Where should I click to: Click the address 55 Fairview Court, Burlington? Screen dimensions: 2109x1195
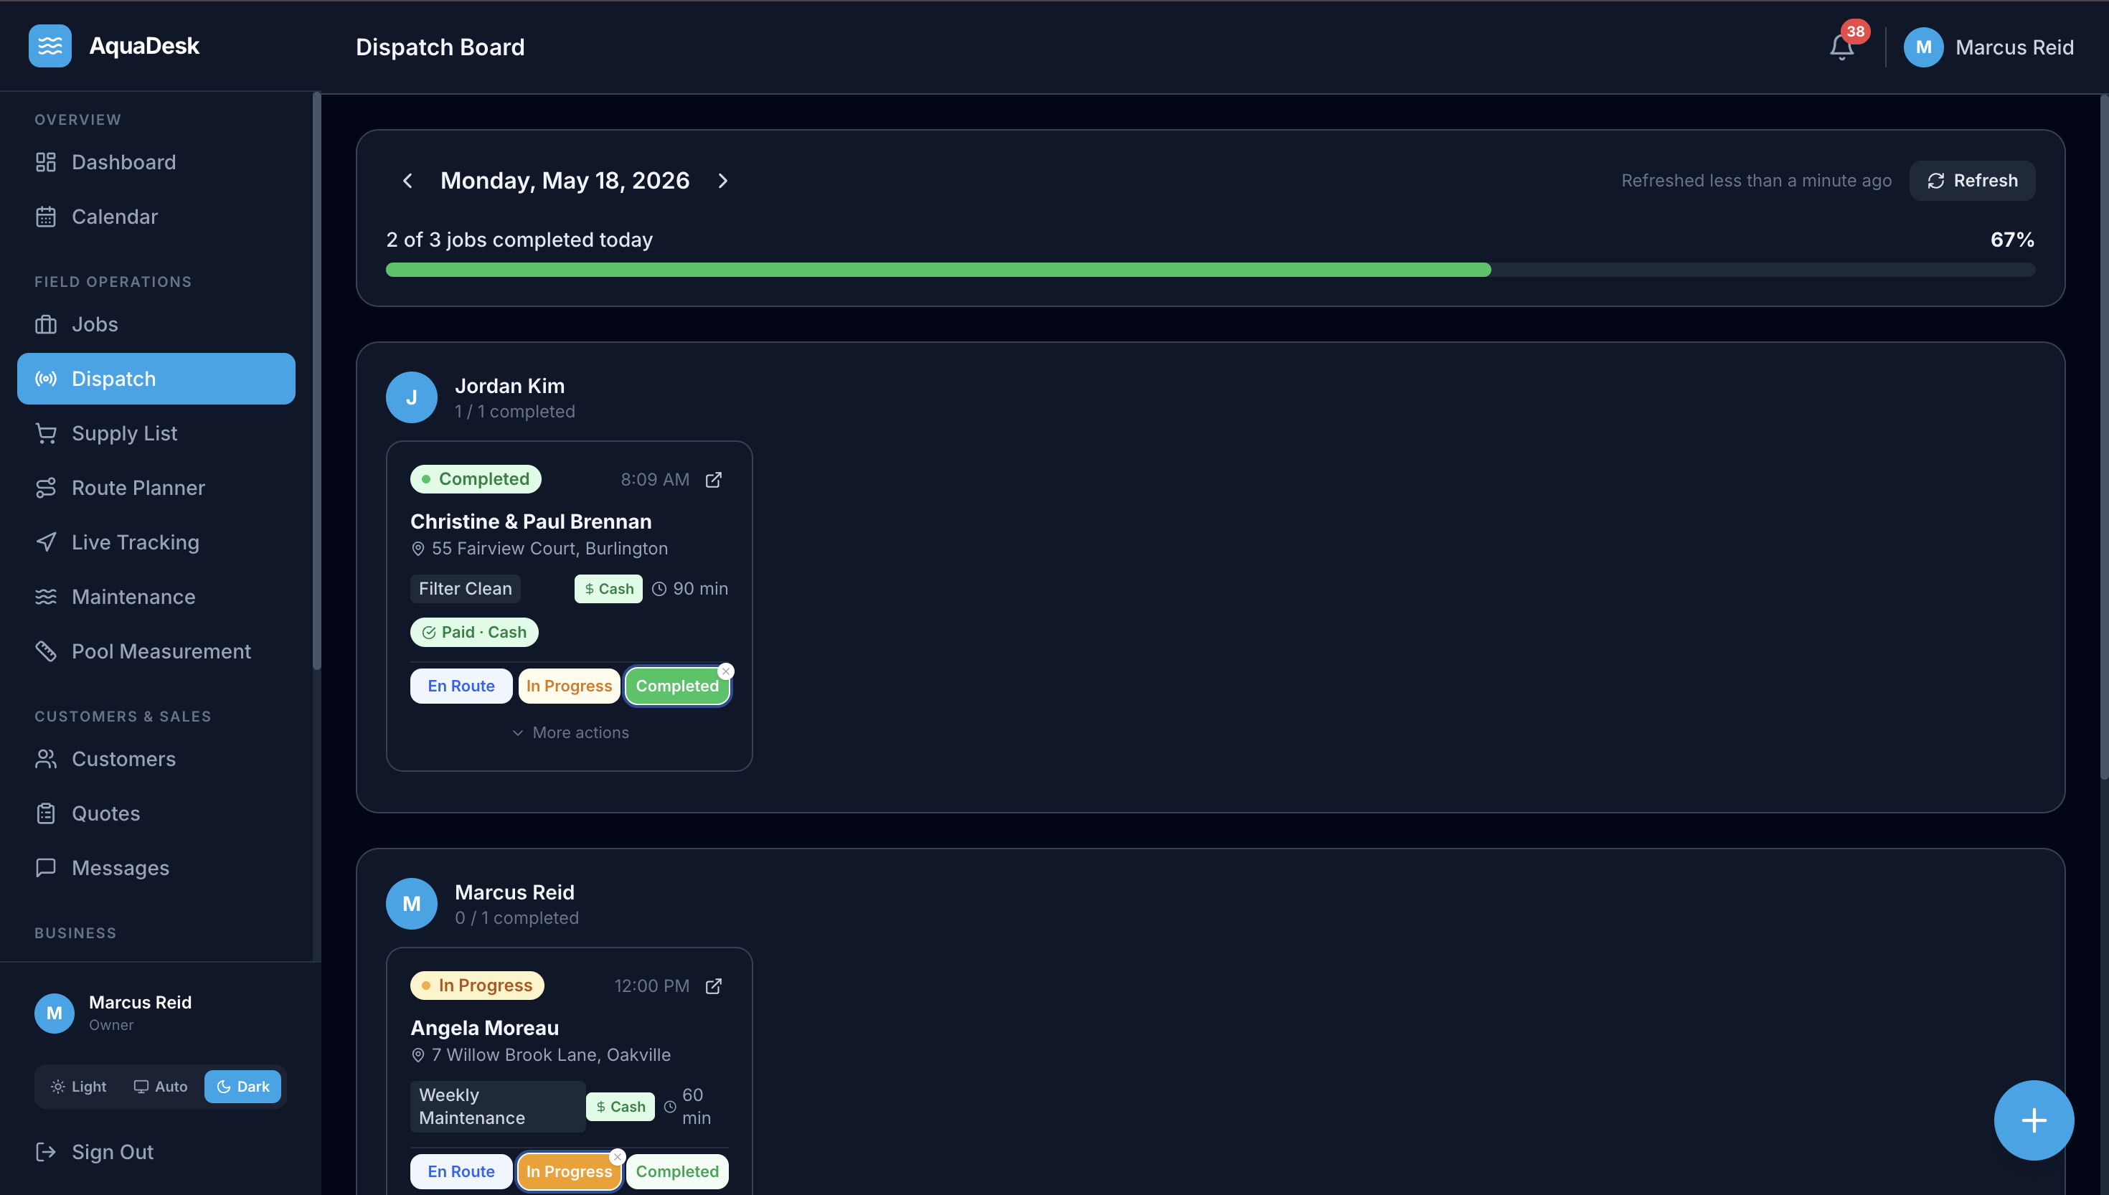click(549, 548)
